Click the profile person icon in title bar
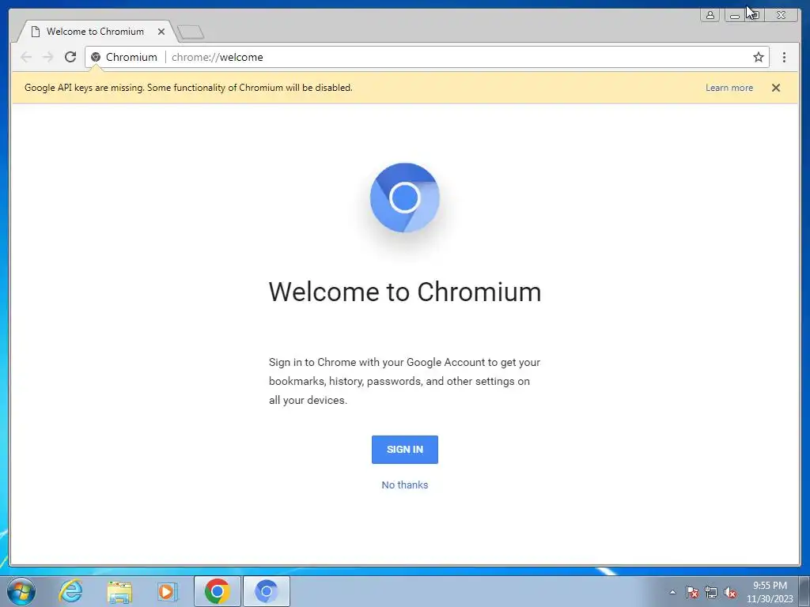Viewport: 810px width, 607px height. pos(710,15)
